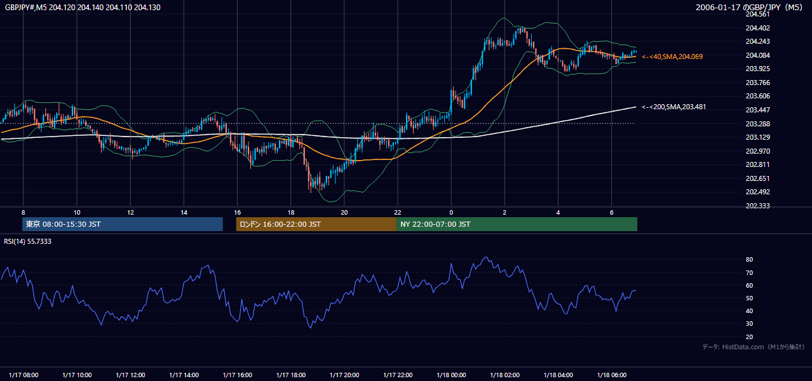This screenshot has width=812, height=381.
Task: Click RSI level 20 on the axis
Action: 749,337
